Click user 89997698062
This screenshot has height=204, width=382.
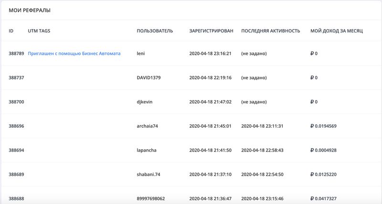[x=151, y=198]
